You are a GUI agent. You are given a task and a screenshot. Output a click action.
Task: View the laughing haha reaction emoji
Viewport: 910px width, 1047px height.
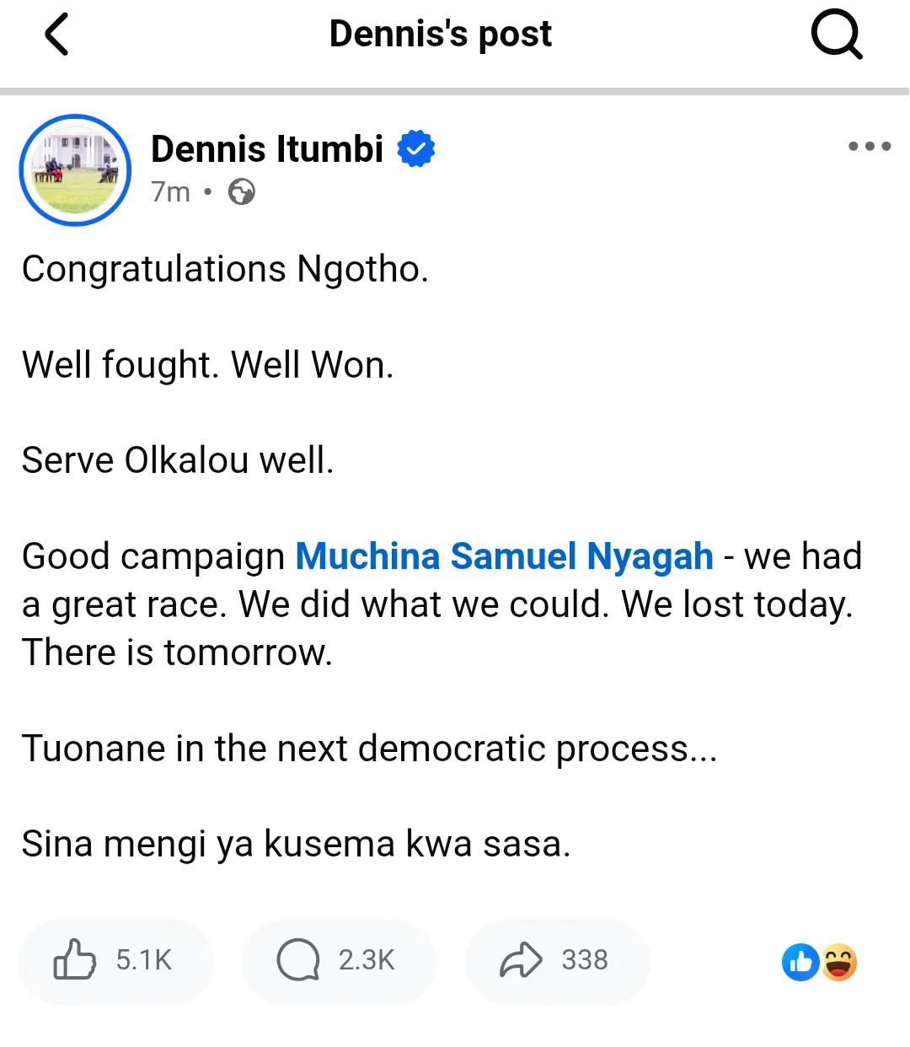839,962
